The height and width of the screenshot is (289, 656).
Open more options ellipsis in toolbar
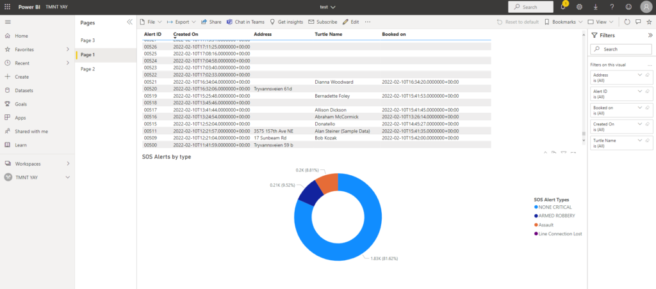[367, 22]
